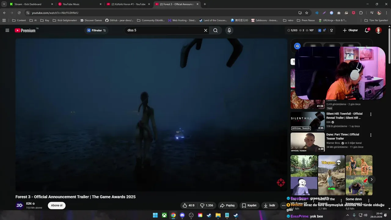Click the camera extension icon
The image size is (391, 220).
click(x=339, y=13)
